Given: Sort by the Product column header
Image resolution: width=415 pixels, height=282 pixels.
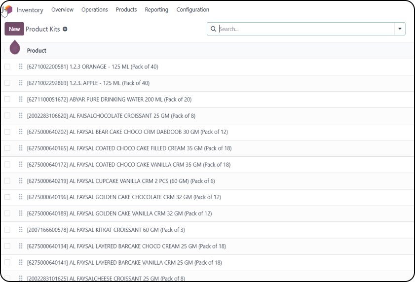Looking at the screenshot, I should click(x=37, y=50).
